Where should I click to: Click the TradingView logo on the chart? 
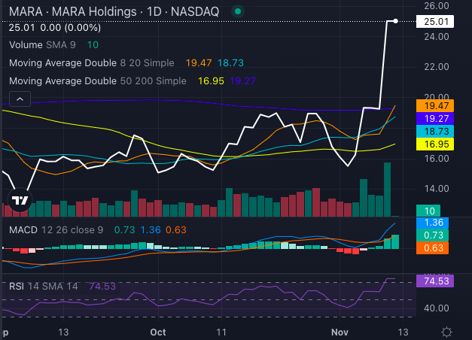[x=20, y=199]
